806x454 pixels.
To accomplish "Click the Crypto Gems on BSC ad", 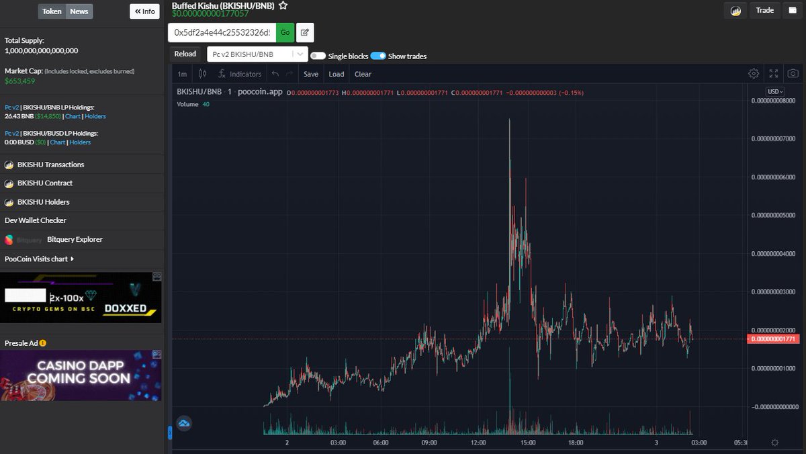I will point(81,298).
